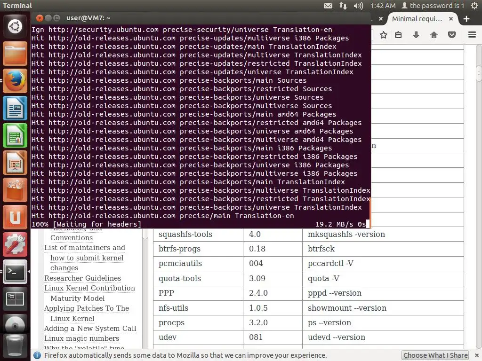482x361 pixels.
Task: Open LibreOffice Impress launcher icon
Action: click(15, 163)
